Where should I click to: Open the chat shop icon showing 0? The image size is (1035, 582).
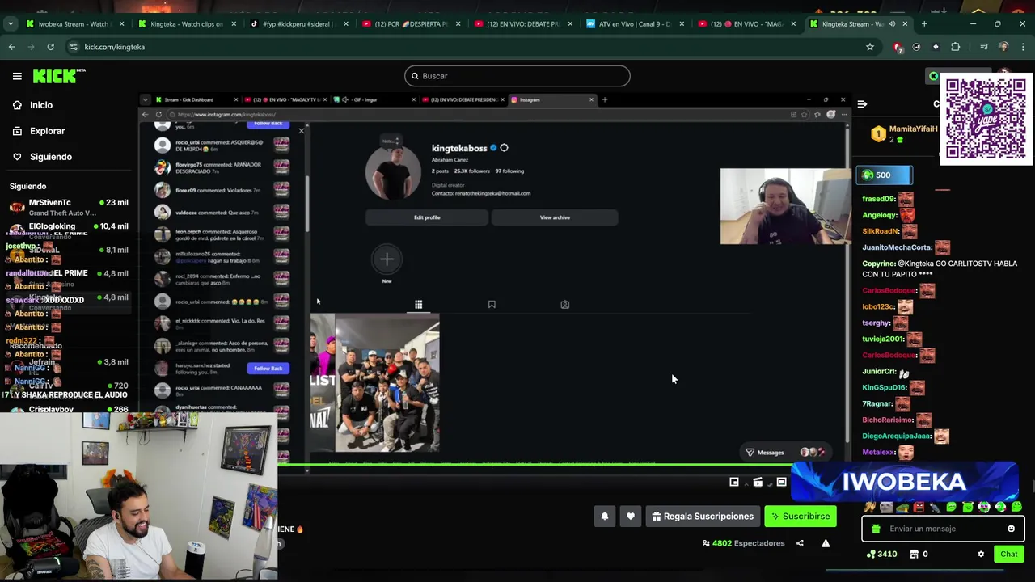(x=919, y=554)
